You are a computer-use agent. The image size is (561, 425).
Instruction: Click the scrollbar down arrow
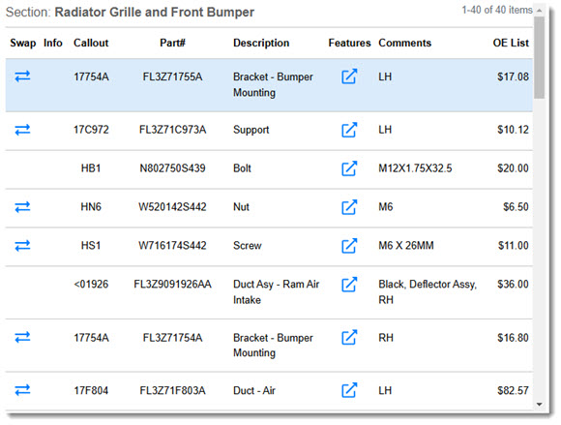[x=539, y=405]
